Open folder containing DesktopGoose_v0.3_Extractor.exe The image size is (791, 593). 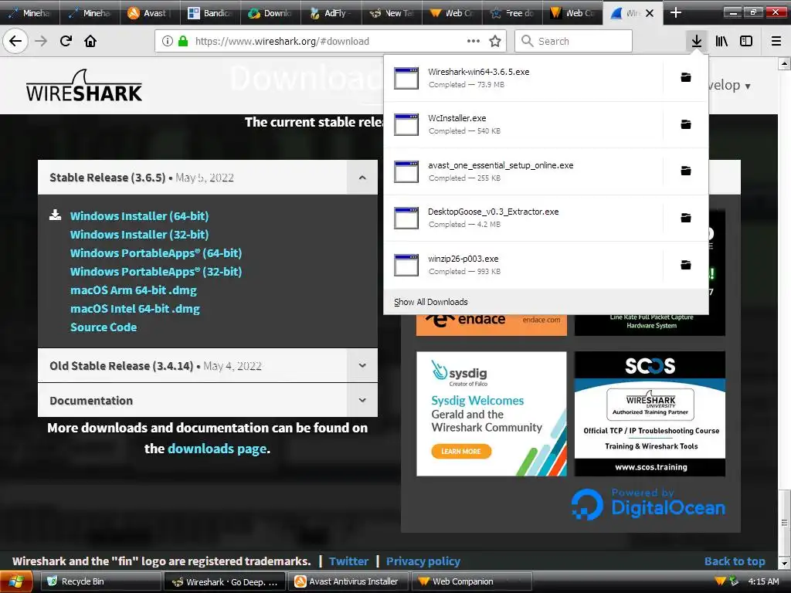tap(686, 218)
